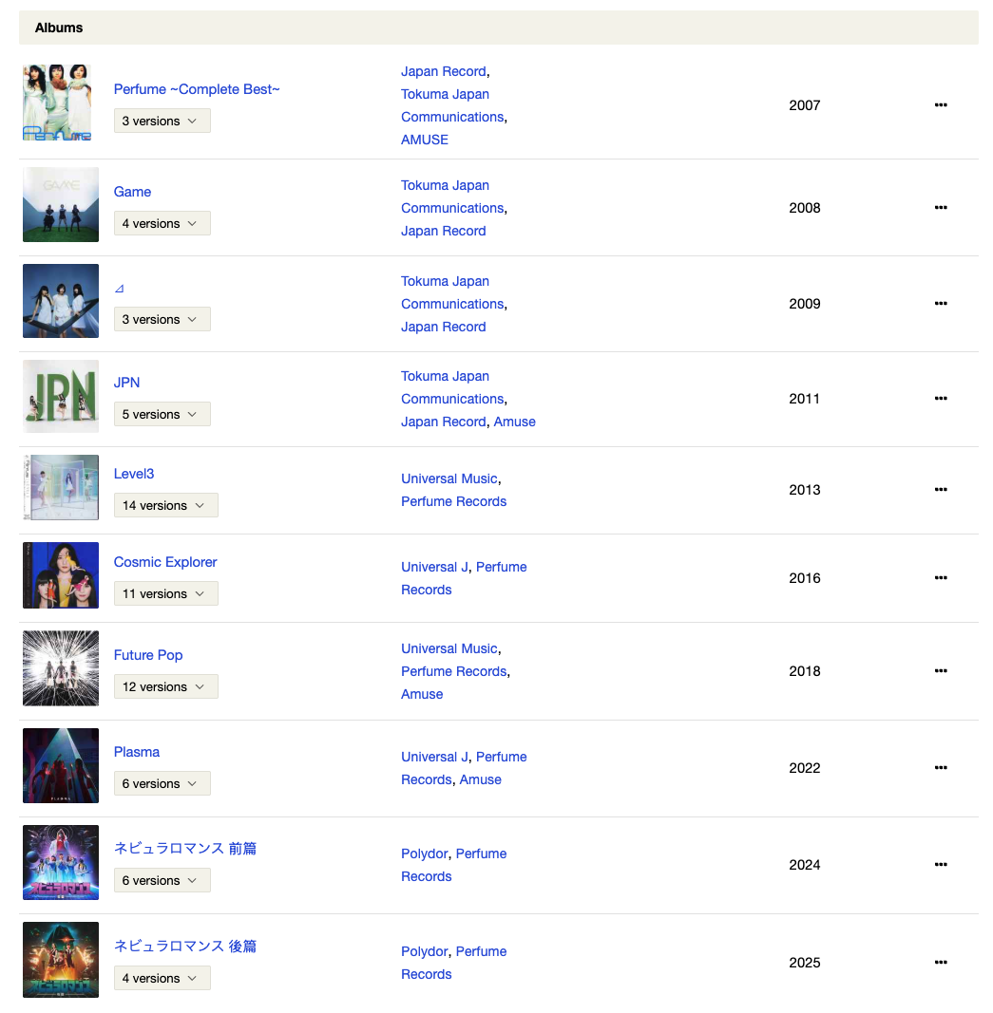View the Game album cover thumbnail
The image size is (993, 1013).
tap(61, 205)
